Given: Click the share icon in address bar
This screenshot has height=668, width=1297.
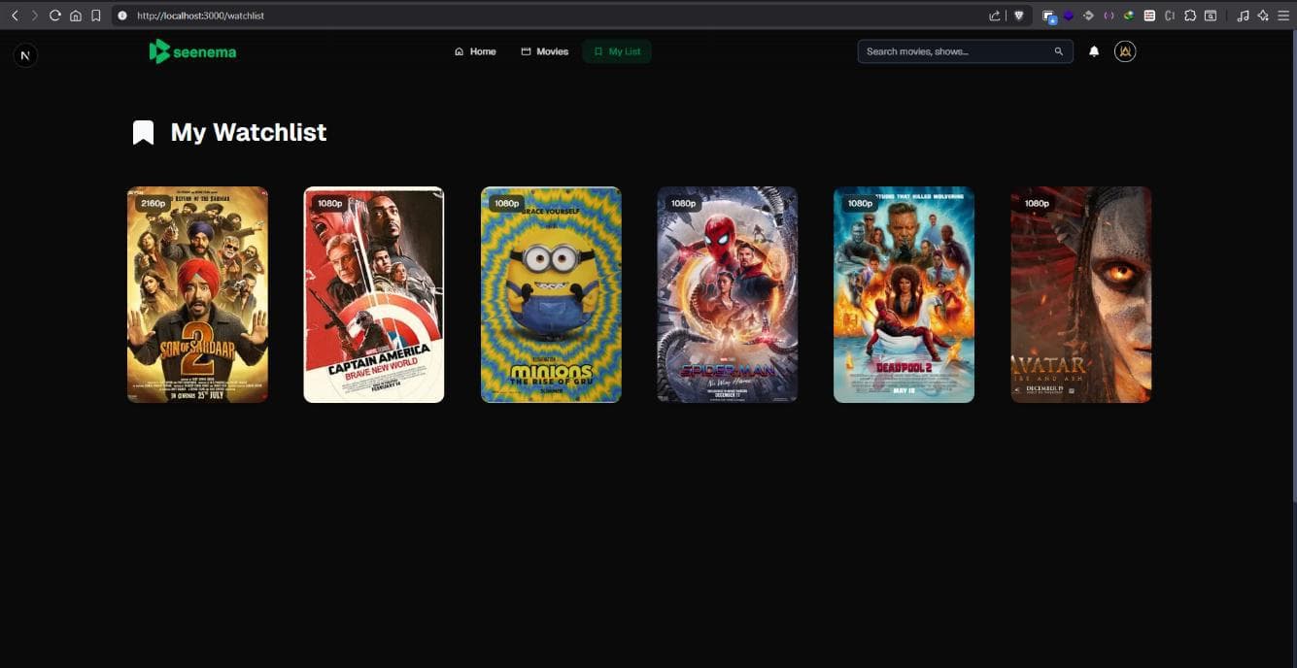Looking at the screenshot, I should 995,16.
